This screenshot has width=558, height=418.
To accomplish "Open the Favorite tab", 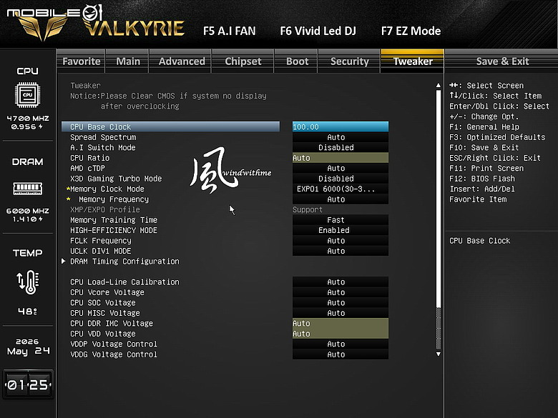I will pos(81,61).
